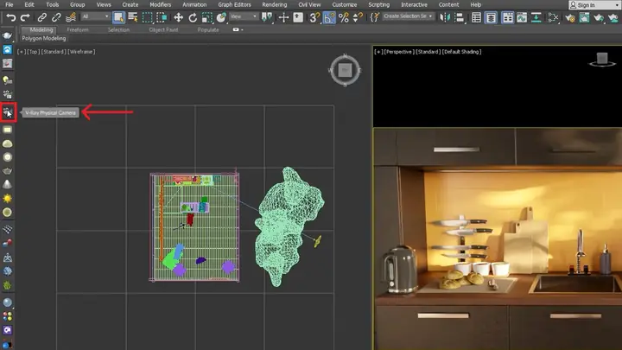Open the reference coordinate system 'View' dropdown

tap(244, 16)
